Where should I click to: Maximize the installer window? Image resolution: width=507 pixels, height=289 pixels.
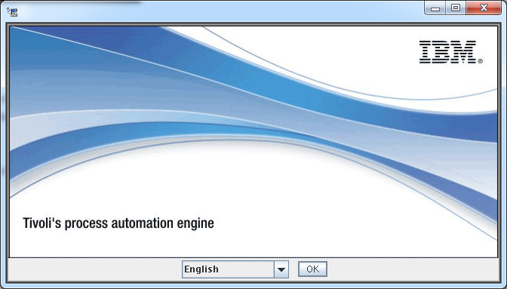coord(456,8)
